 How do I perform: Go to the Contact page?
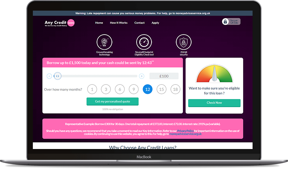(139, 23)
